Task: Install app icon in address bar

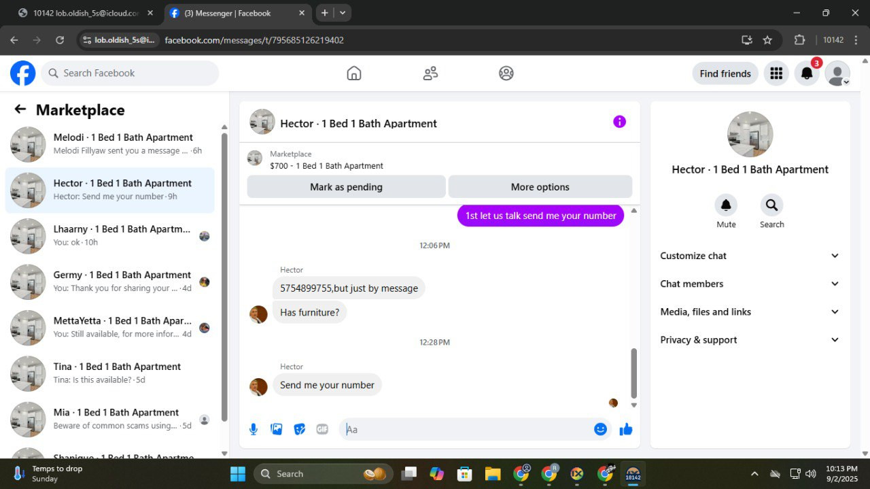Action: 747,40
